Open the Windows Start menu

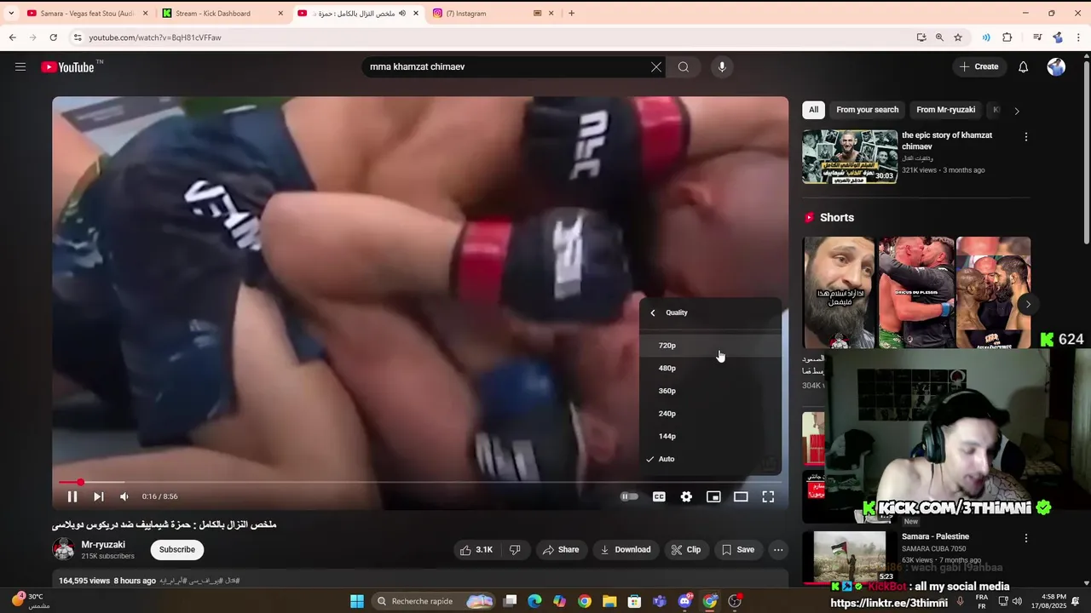[357, 601]
